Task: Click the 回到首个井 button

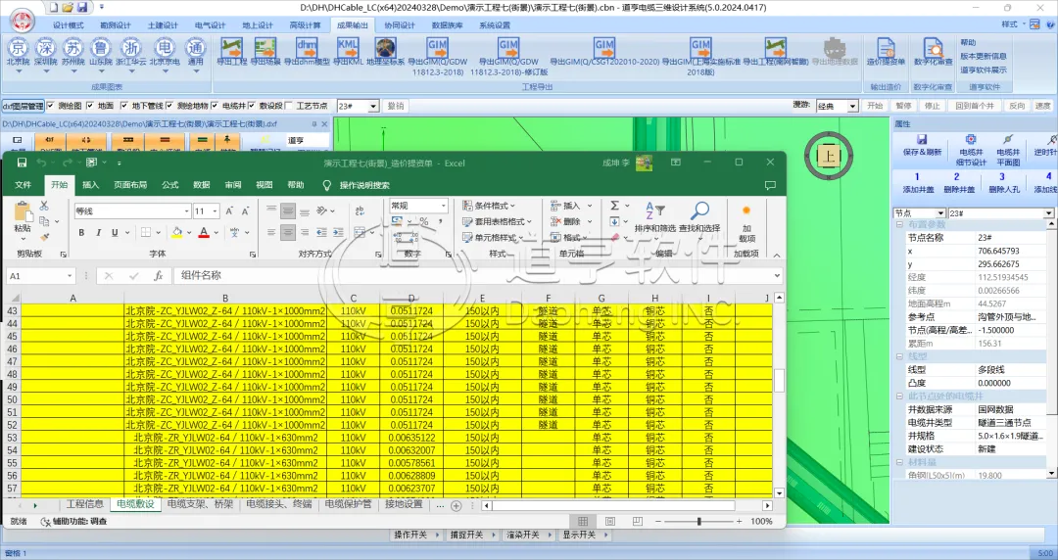Action: [974, 106]
